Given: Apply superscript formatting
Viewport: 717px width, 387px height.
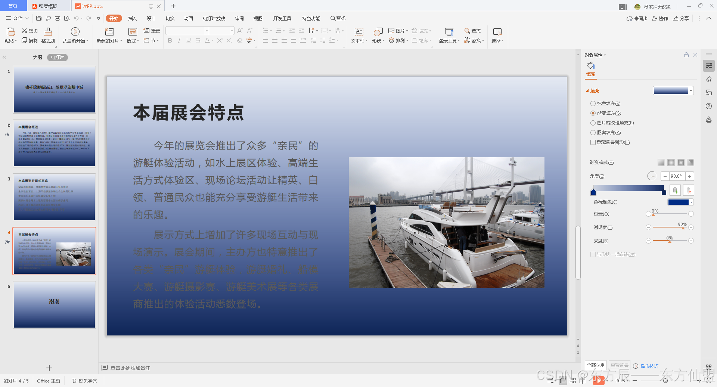Looking at the screenshot, I should tap(220, 40).
